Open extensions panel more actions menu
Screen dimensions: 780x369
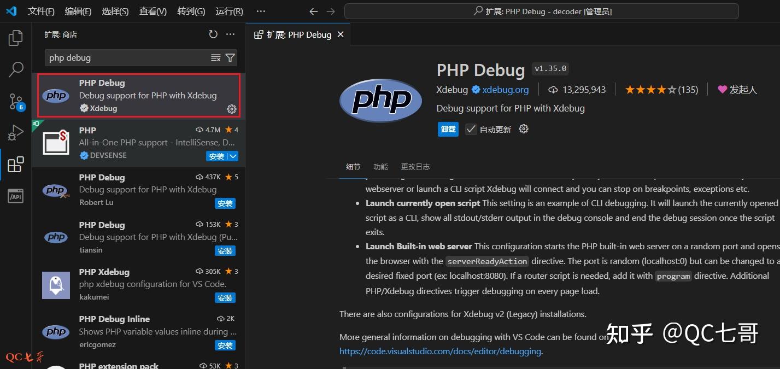[x=231, y=34]
